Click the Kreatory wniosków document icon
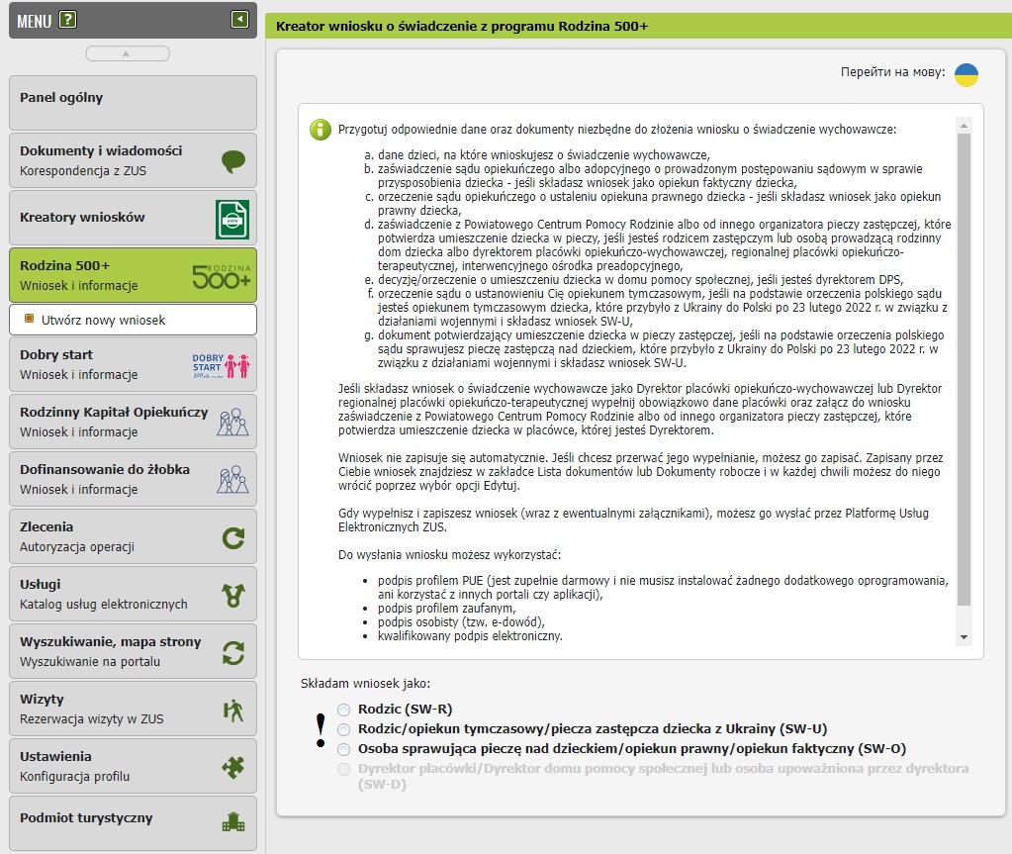Image resolution: width=1012 pixels, height=854 pixels. [x=232, y=219]
